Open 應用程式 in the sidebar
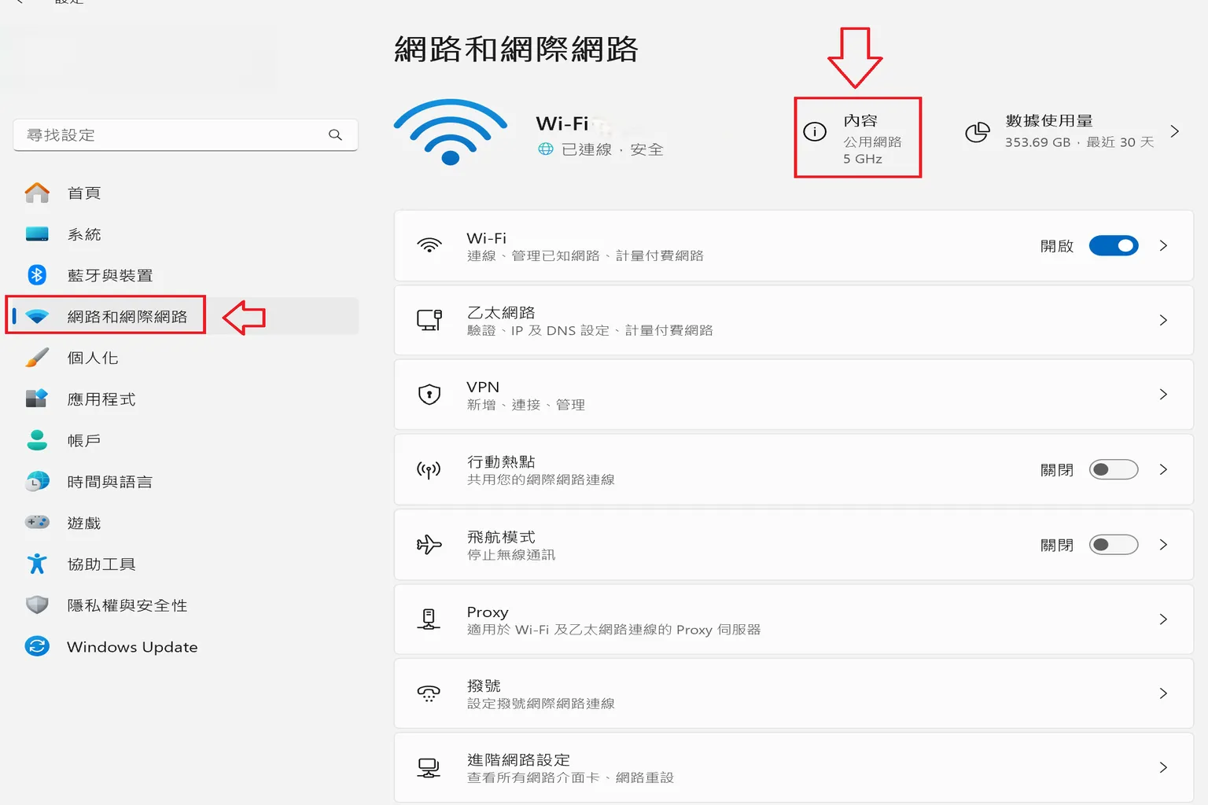Image resolution: width=1208 pixels, height=805 pixels. pos(186,399)
